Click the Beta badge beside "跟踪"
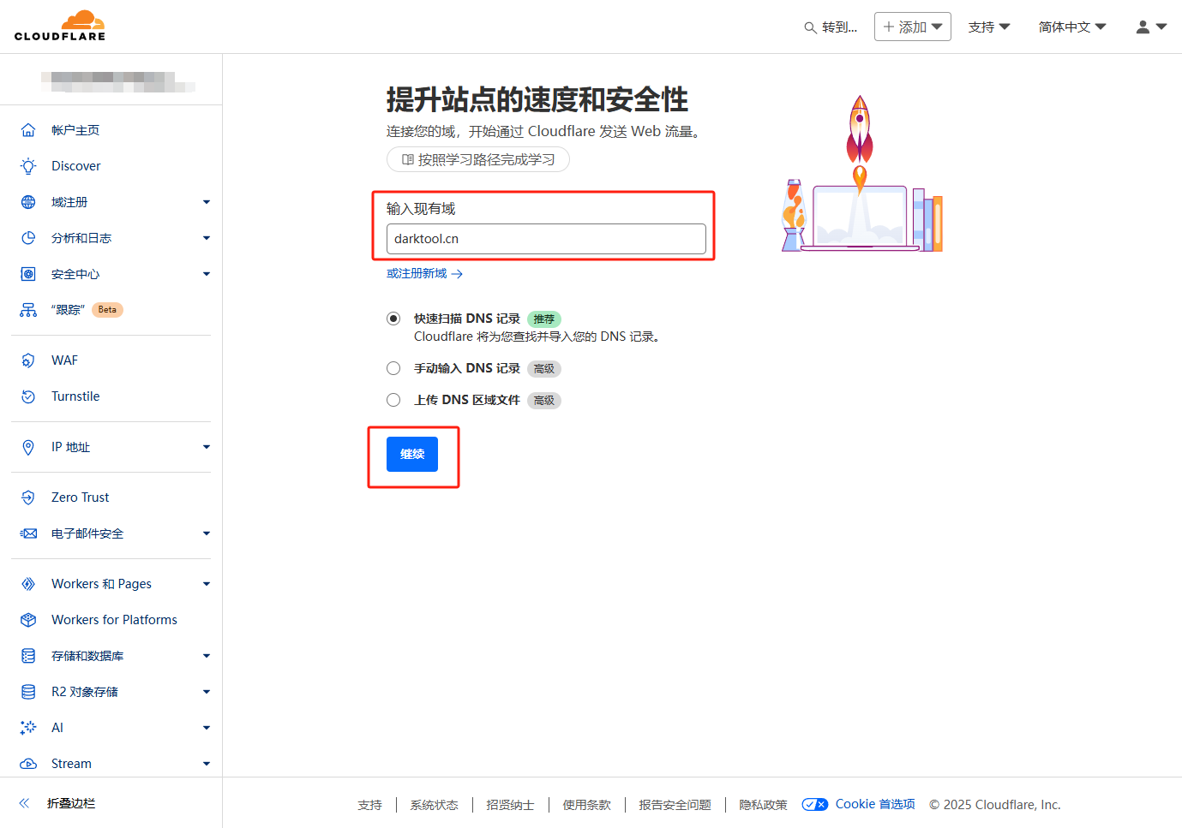The height and width of the screenshot is (828, 1182). 107,310
